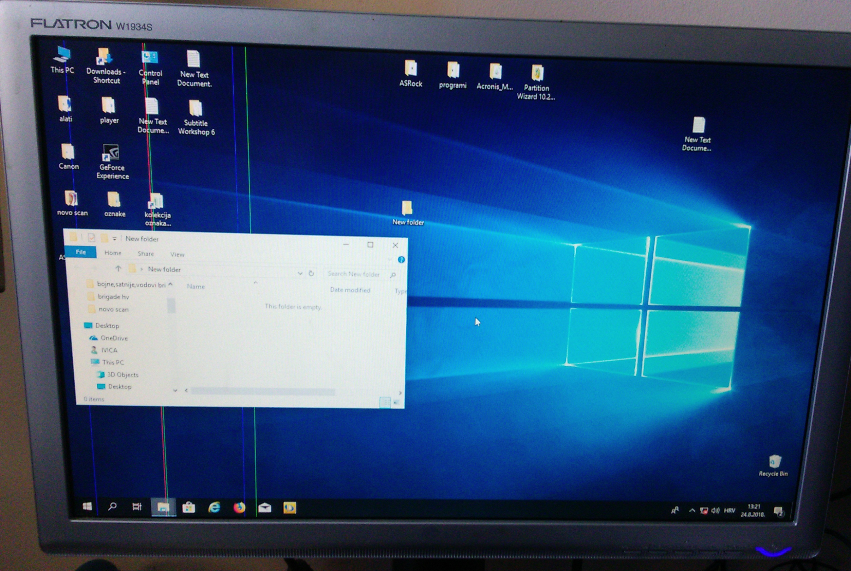851x571 pixels.
Task: Switch to Large icons view toggle
Action: click(396, 402)
